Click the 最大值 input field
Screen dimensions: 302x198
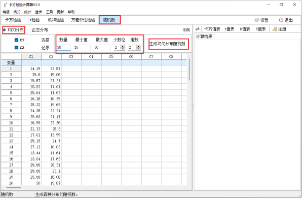point(102,48)
